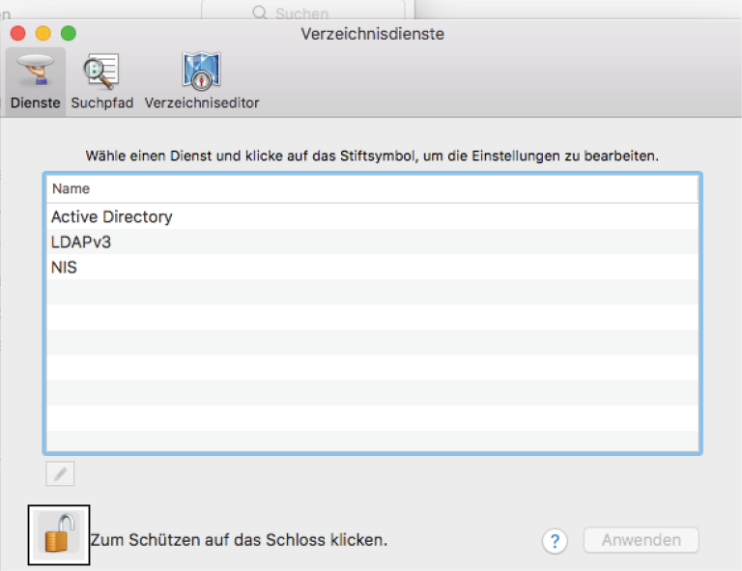This screenshot has height=571, width=742.
Task: Click the pencil edit settings button
Action: coord(60,473)
